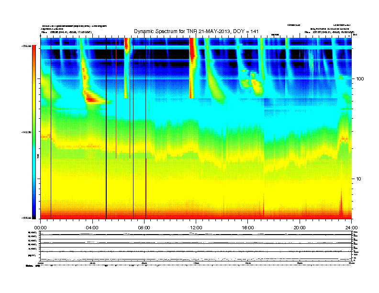379x293 pixels.
Task: Click the red burst near 06:30 at the top
Action: tap(127, 44)
